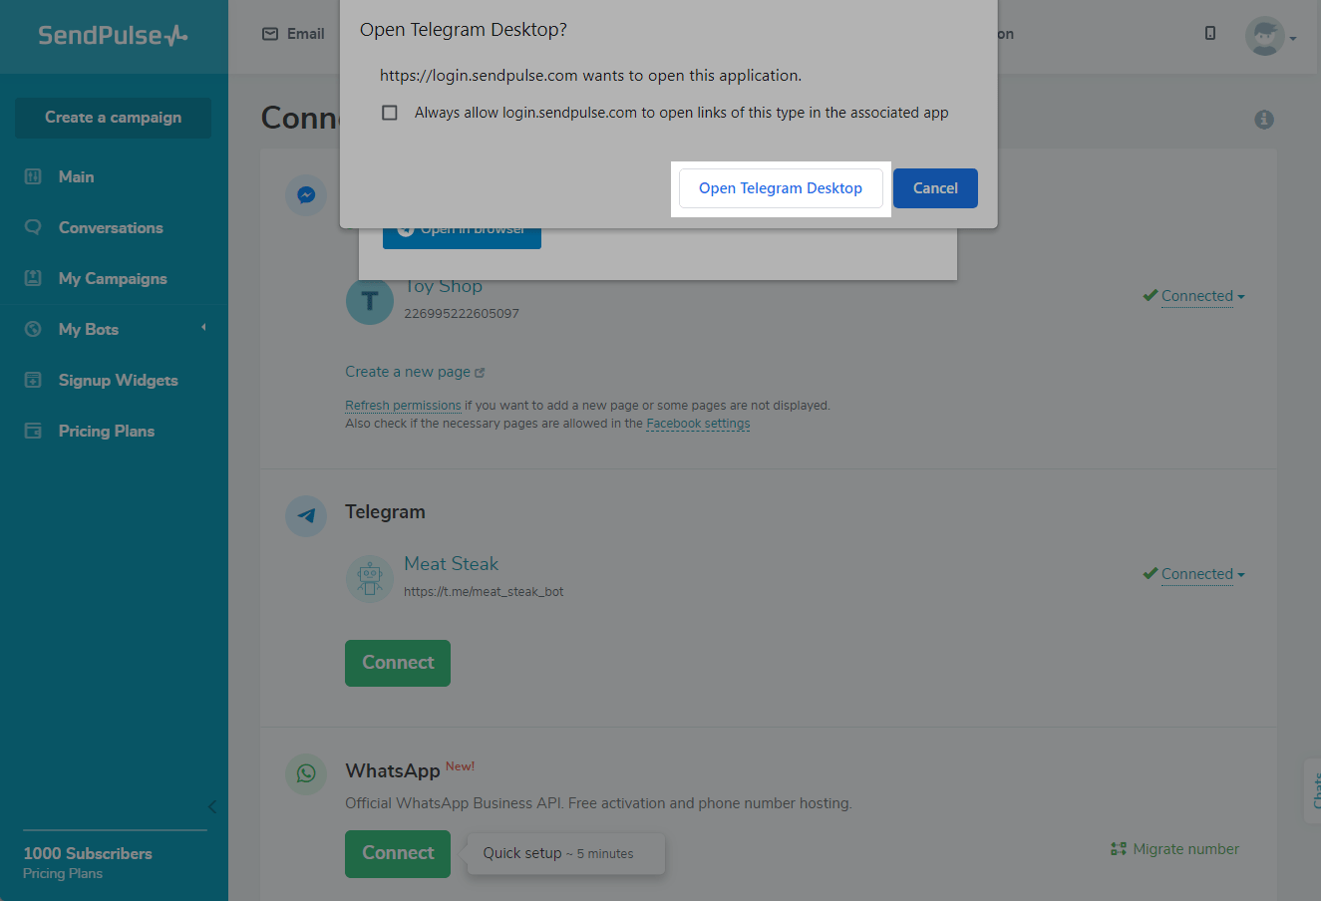Expand the My Bots sidebar submenu

[203, 328]
